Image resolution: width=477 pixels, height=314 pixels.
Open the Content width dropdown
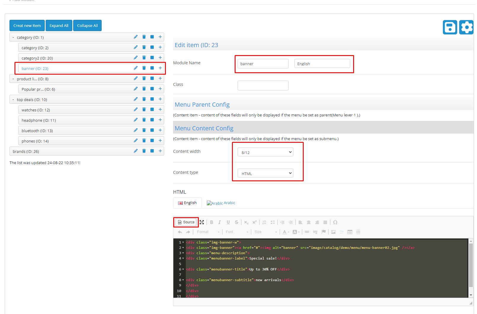[x=265, y=152]
